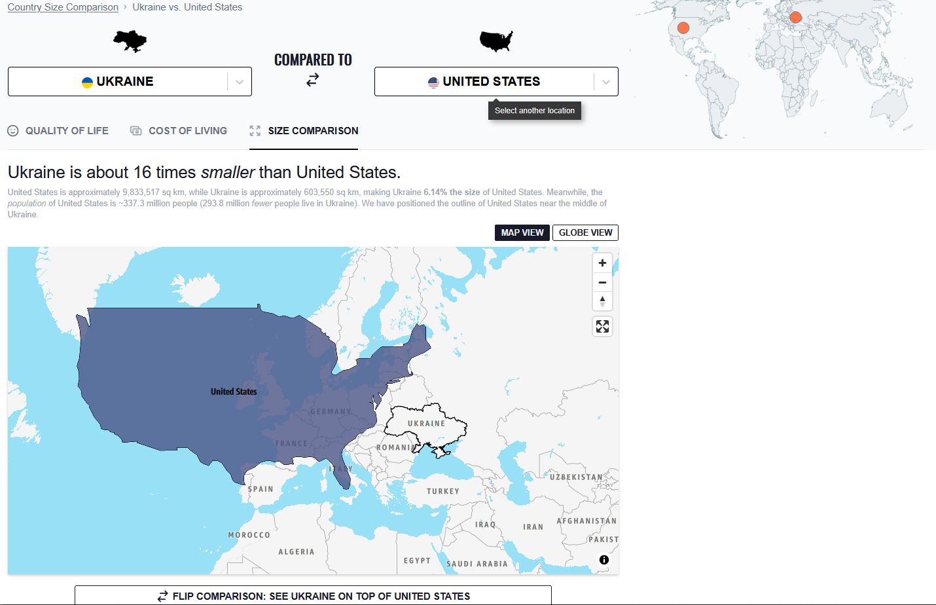936x605 pixels.
Task: Click the Turkey label on the map
Action: [443, 491]
